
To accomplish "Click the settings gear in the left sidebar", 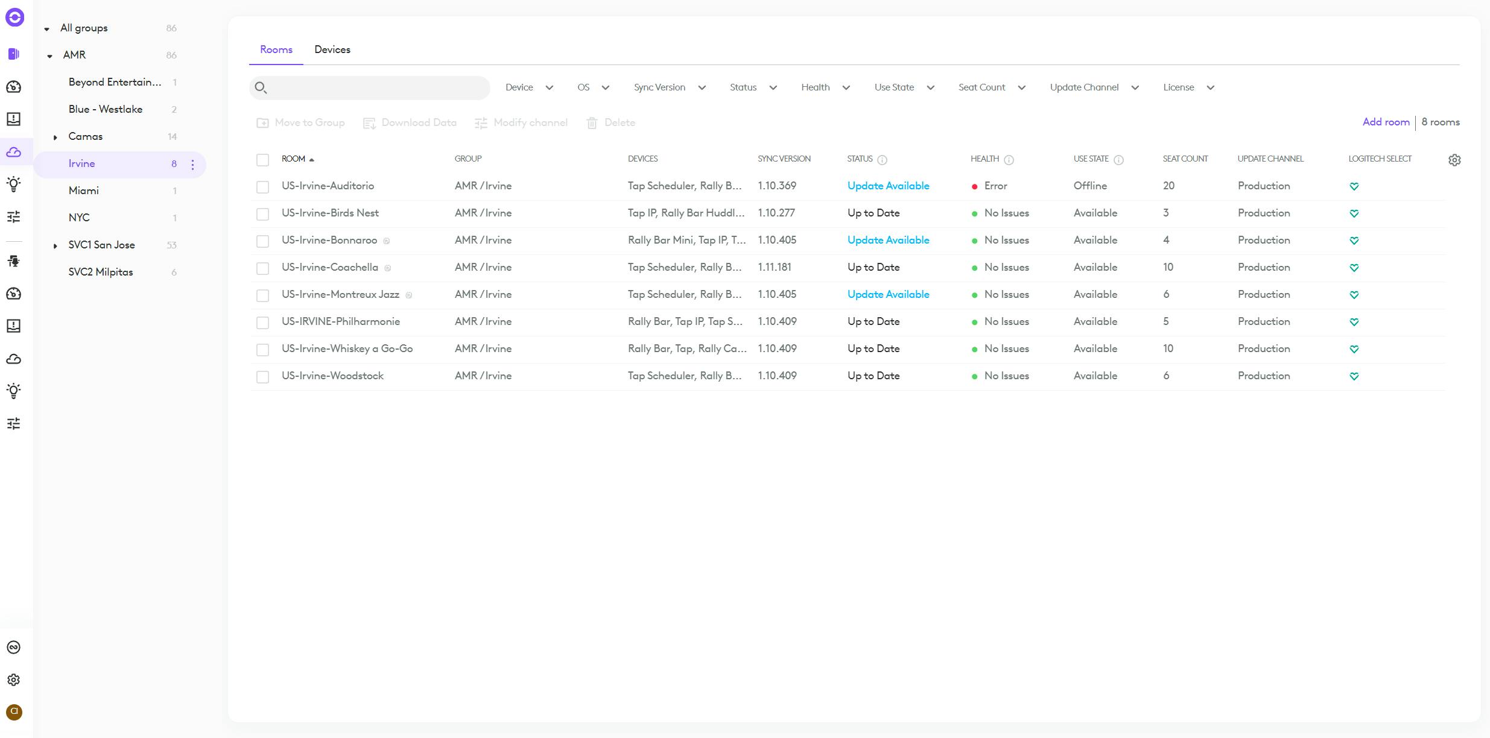I will click(14, 680).
